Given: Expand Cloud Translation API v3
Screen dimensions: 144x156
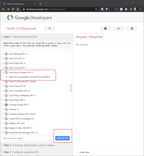Looking at the screenshot, I should [3, 91].
